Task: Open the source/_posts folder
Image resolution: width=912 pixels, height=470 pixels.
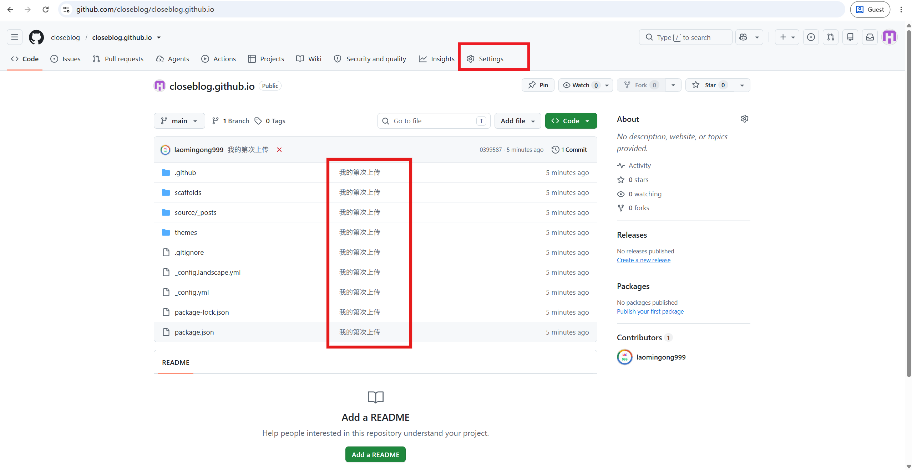Action: click(196, 212)
